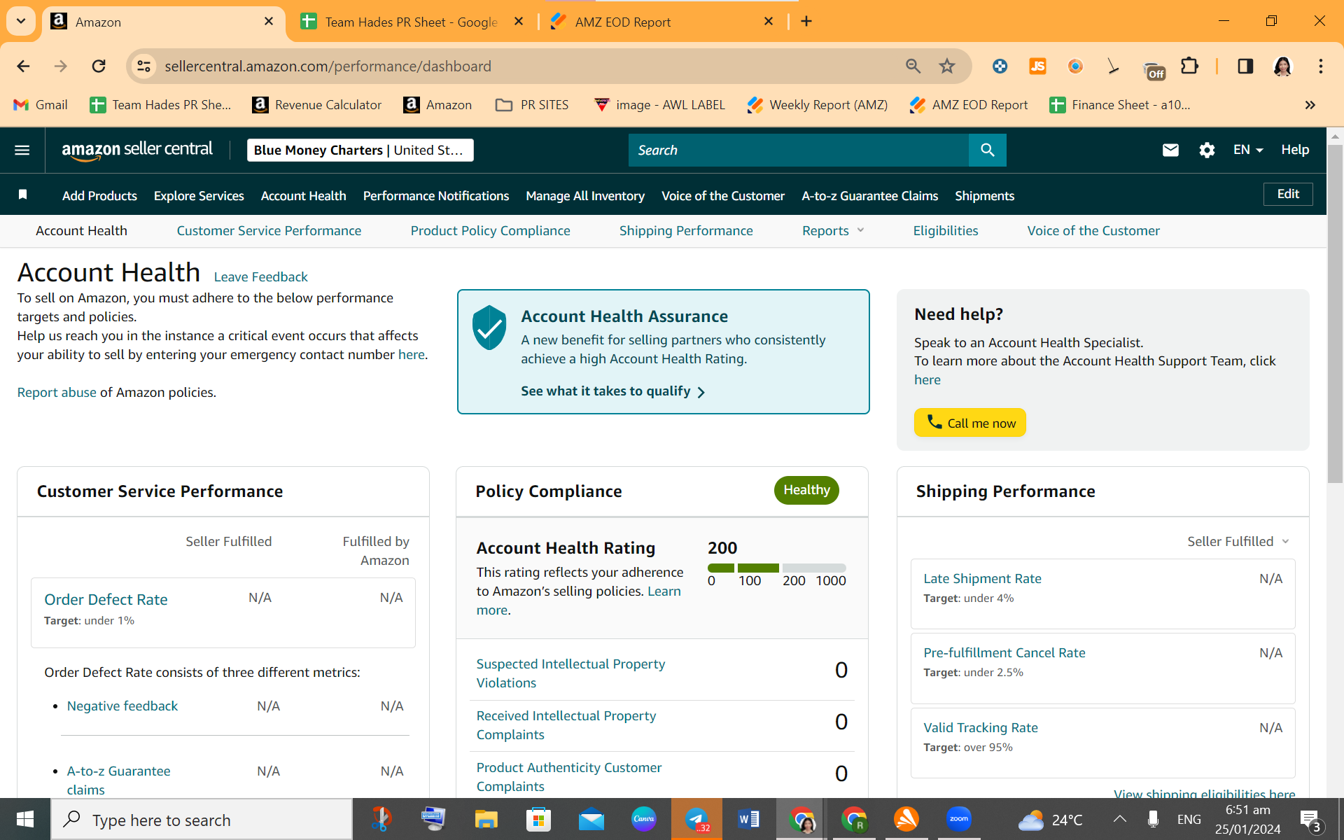
Task: Open the Revenue Calculator bookmark
Action: click(x=316, y=105)
